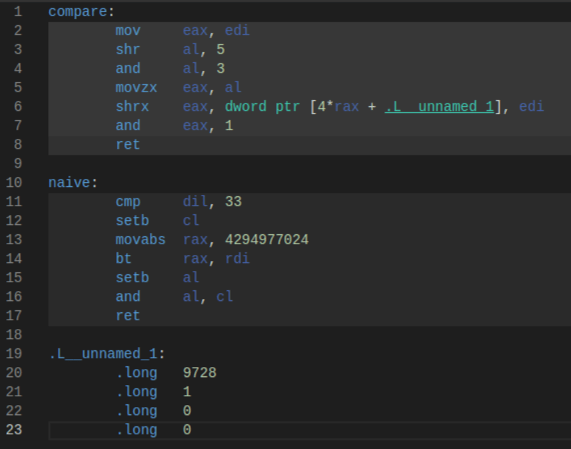This screenshot has width=571, height=449.
Task: Click the bt instruction on line 14
Action: click(x=124, y=258)
